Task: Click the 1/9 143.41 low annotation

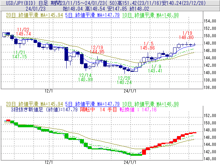Action: coord(155,69)
